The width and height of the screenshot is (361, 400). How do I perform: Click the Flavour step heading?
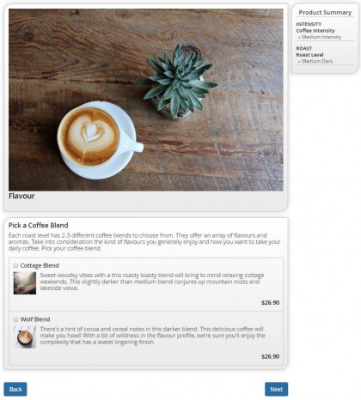pos(21,196)
